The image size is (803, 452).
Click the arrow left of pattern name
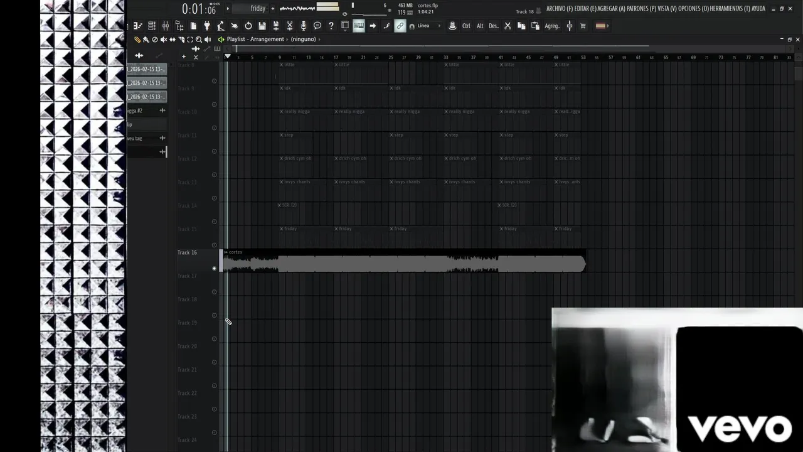[228, 8]
